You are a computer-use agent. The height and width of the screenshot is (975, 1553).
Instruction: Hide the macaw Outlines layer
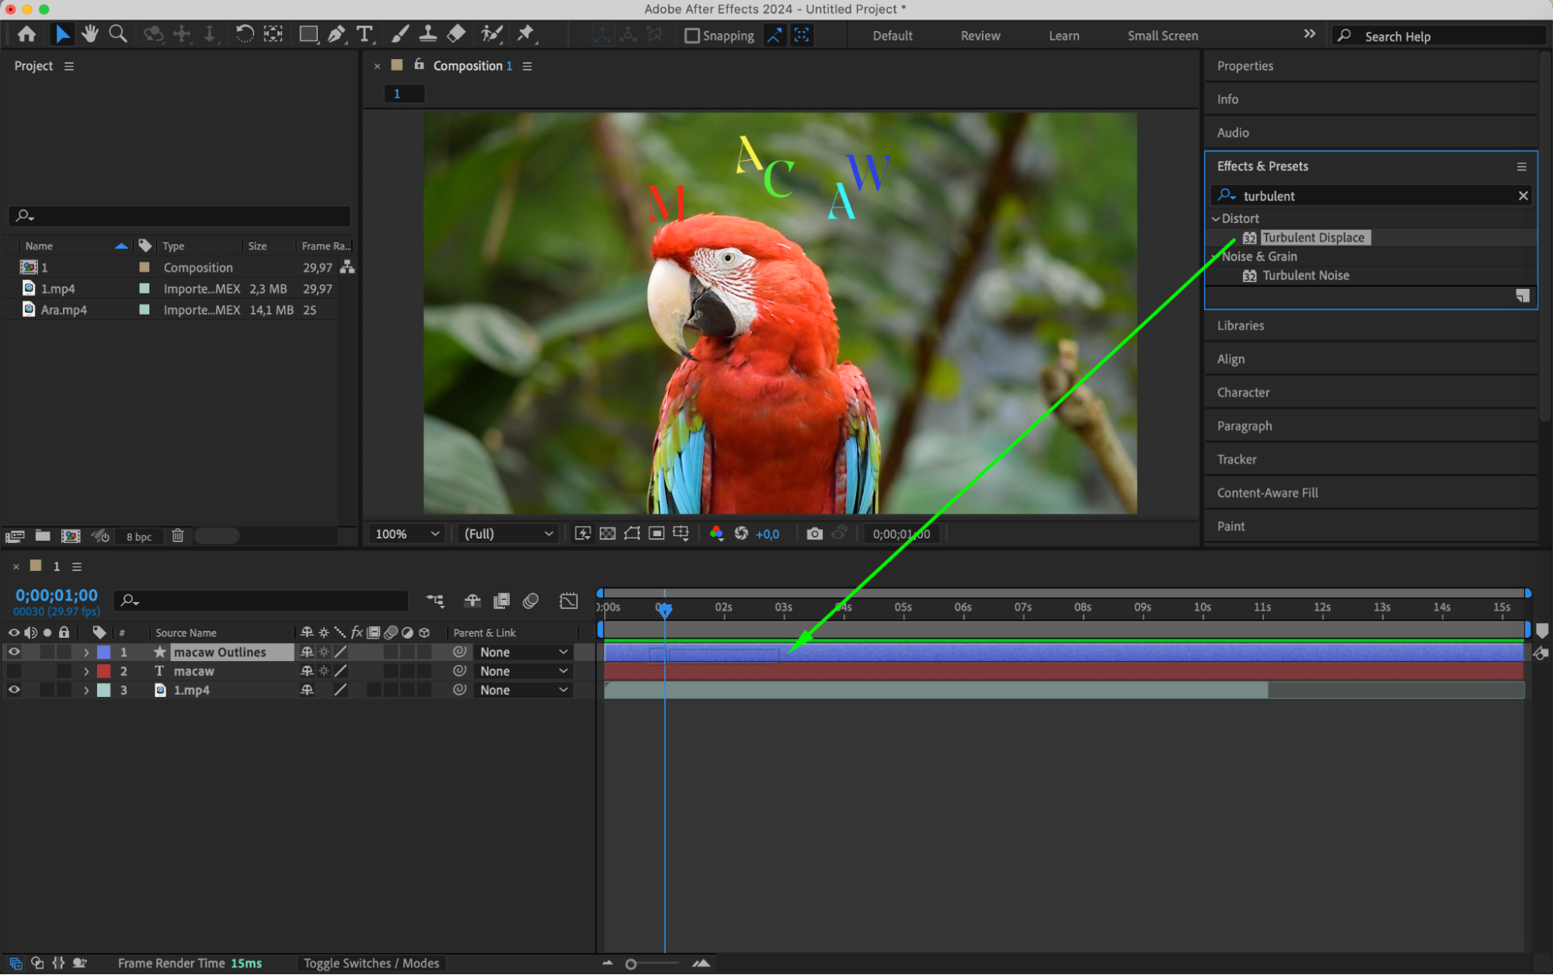[x=14, y=653]
